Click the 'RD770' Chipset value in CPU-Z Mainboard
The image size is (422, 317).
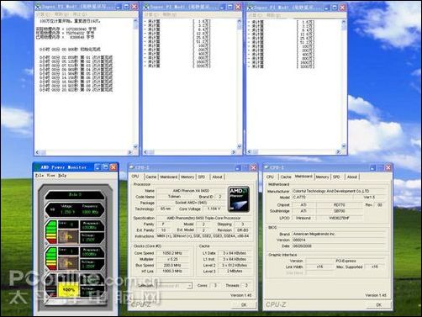(340, 205)
